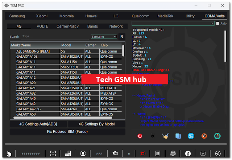232x160 pixels.
Task: Click the model table horizontal scrollbar
Action: (63, 118)
